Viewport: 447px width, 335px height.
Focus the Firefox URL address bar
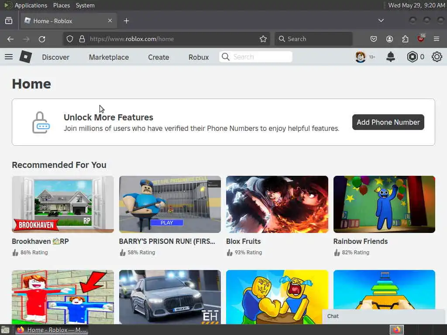click(x=166, y=39)
